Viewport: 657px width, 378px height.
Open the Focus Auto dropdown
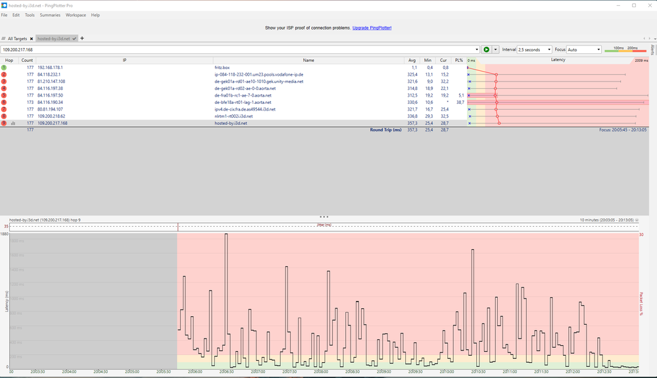(584, 49)
